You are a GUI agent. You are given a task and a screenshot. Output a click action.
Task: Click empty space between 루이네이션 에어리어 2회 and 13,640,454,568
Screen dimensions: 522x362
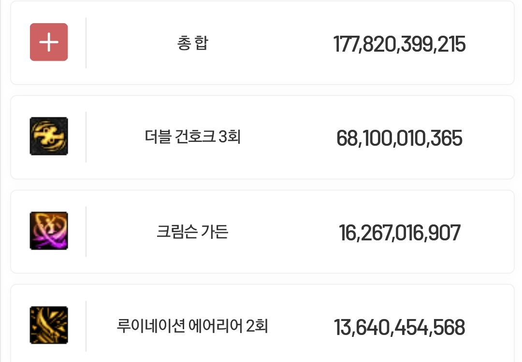301,326
